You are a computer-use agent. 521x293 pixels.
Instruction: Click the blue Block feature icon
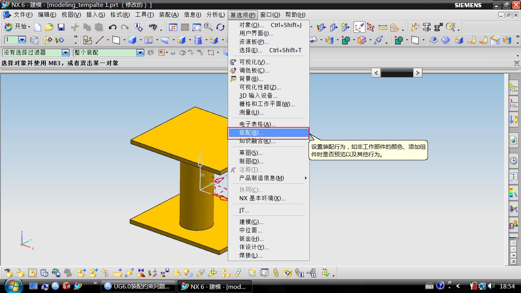(x=132, y=40)
